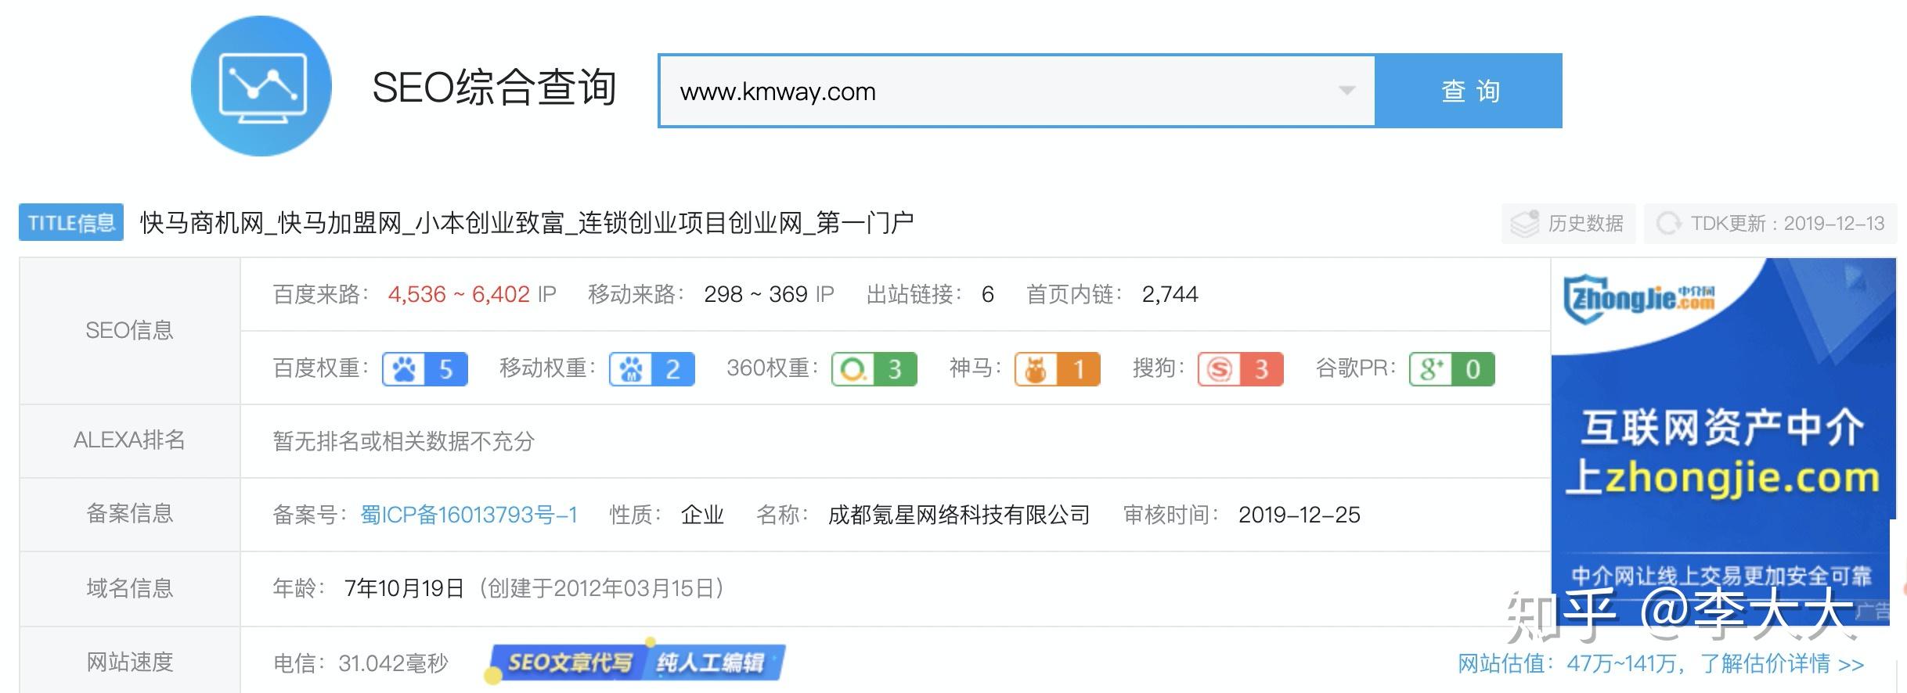Viewport: 1907px width, 693px height.
Task: Click the TDK refresh circular arrow icon
Action: 1668,224
